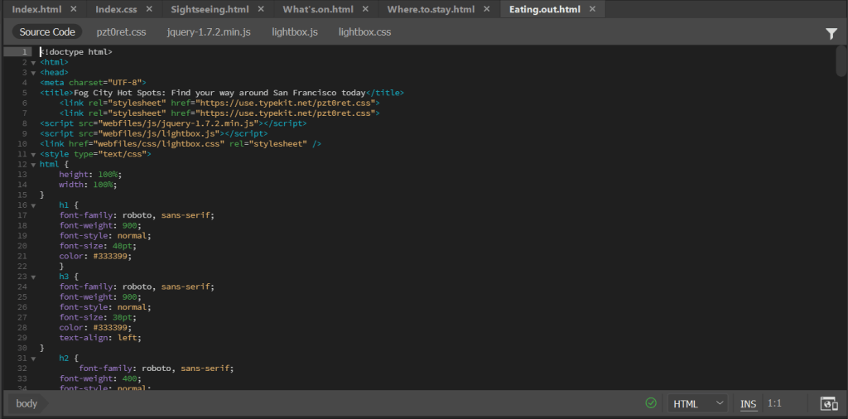Collapse the html rule on line 12
Image resolution: width=848 pixels, height=419 pixels.
pyautogui.click(x=33, y=165)
